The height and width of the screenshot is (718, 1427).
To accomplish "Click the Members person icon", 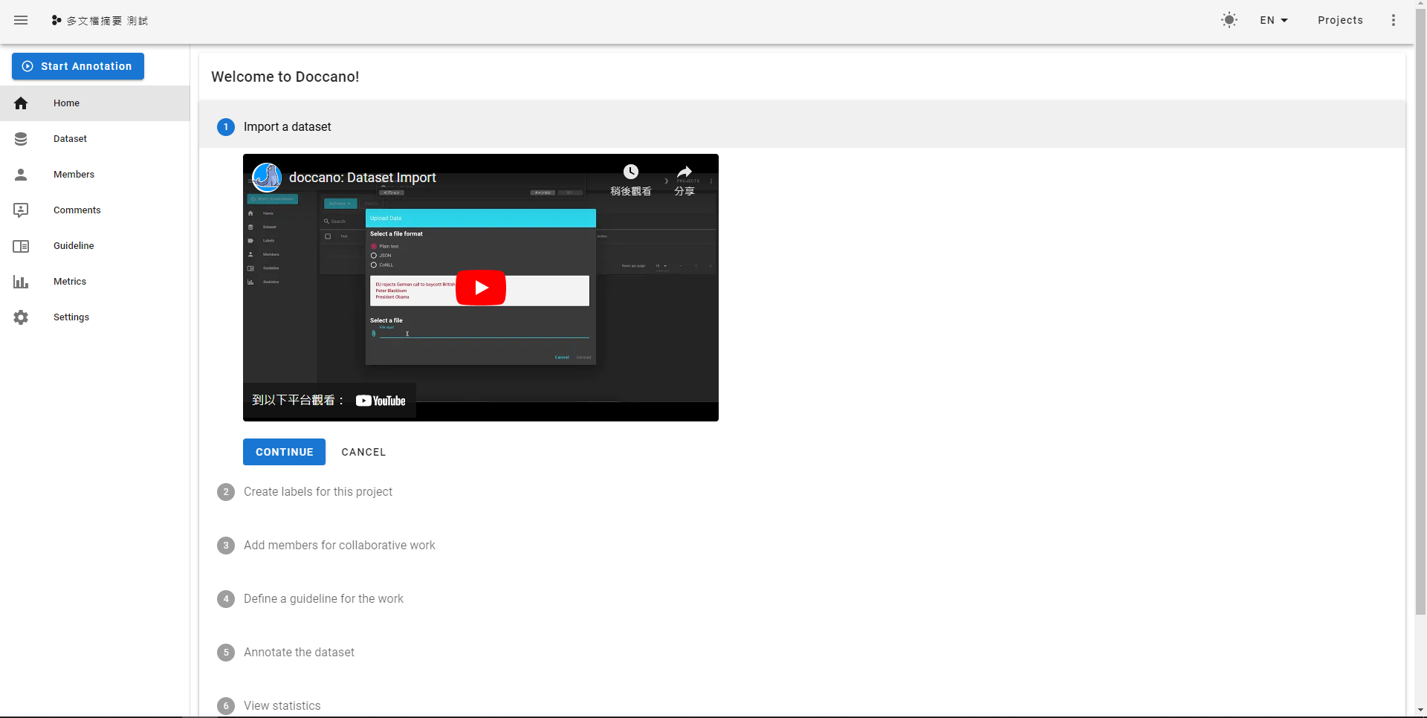I will [x=21, y=175].
